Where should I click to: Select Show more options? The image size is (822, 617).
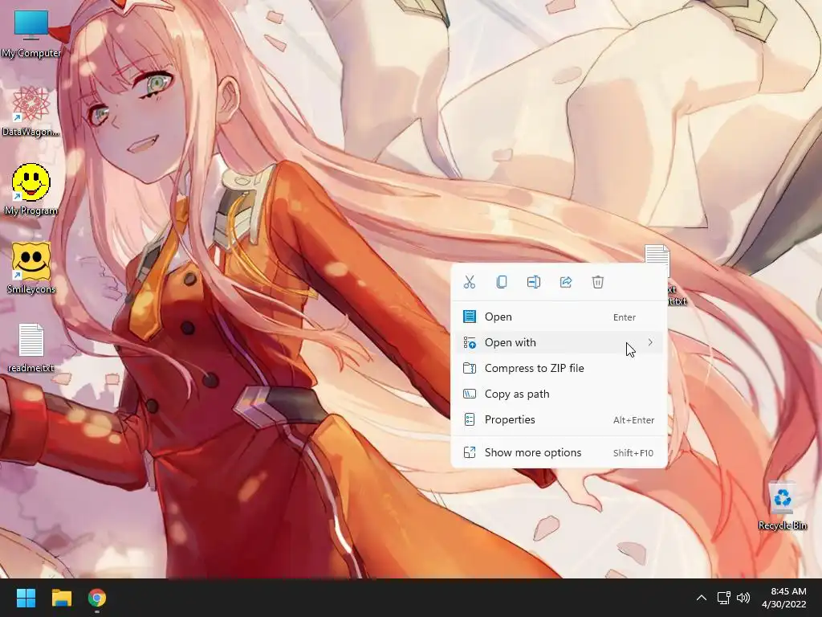(x=559, y=452)
